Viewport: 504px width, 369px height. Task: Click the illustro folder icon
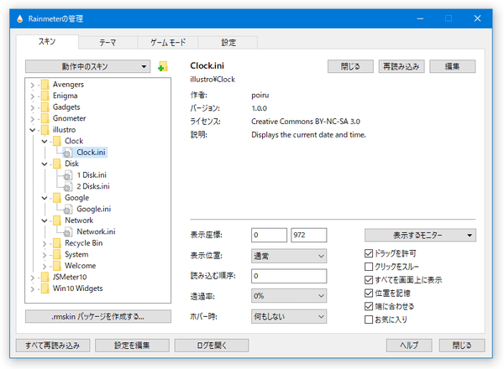[x=45, y=130]
